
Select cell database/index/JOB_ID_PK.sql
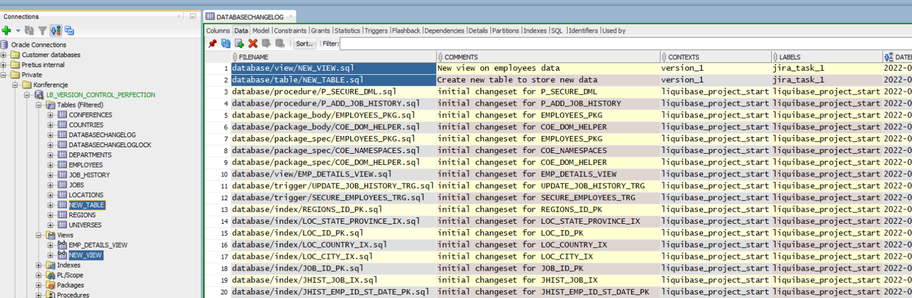(334, 268)
